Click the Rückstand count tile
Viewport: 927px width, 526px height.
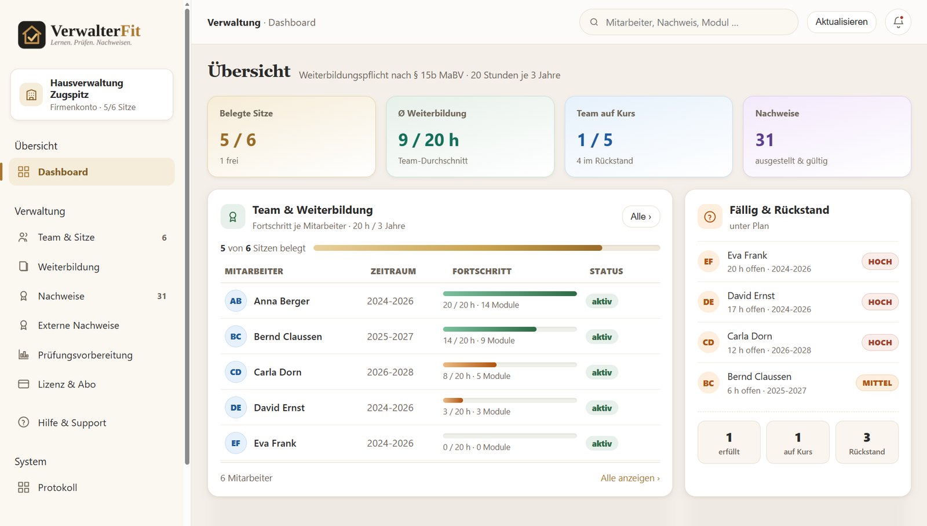coord(867,442)
